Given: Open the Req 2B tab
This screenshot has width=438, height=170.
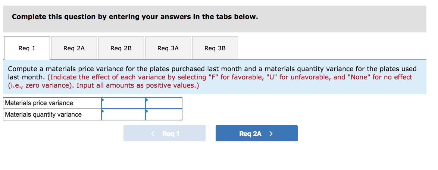Looking at the screenshot, I should (x=121, y=48).
